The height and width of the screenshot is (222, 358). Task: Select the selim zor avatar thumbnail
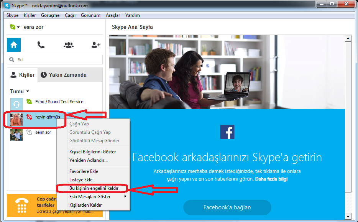tap(16, 135)
